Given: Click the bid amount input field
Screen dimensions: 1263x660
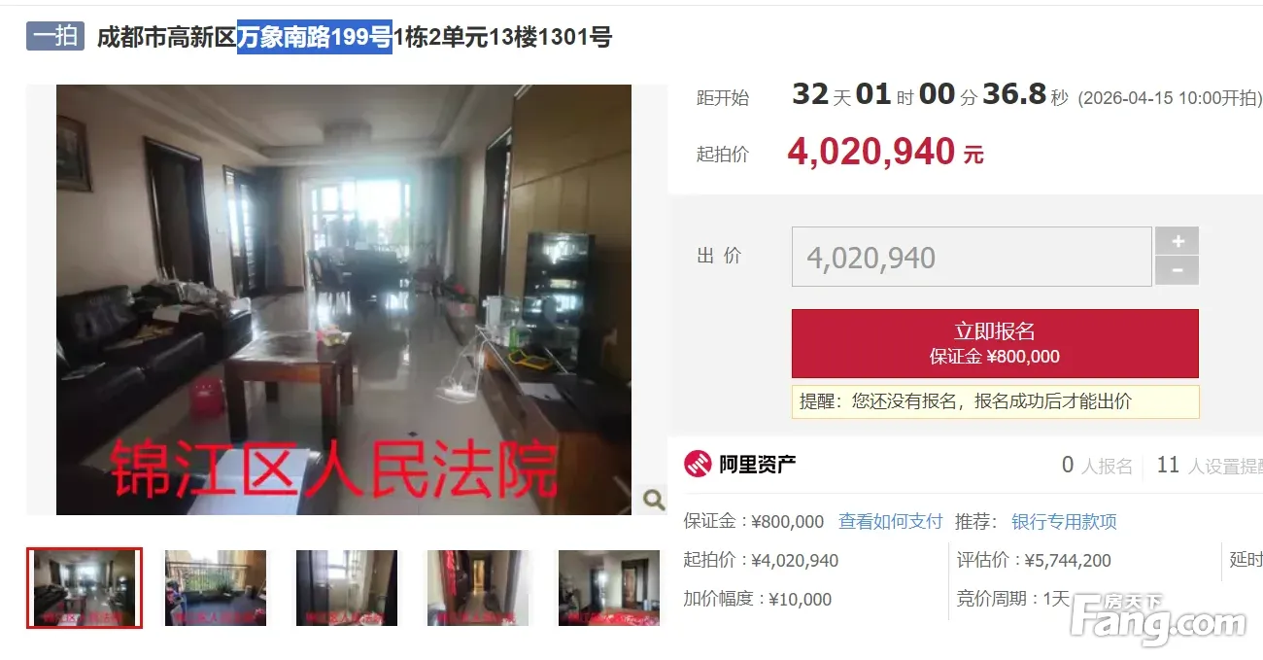Looking at the screenshot, I should coord(972,257).
